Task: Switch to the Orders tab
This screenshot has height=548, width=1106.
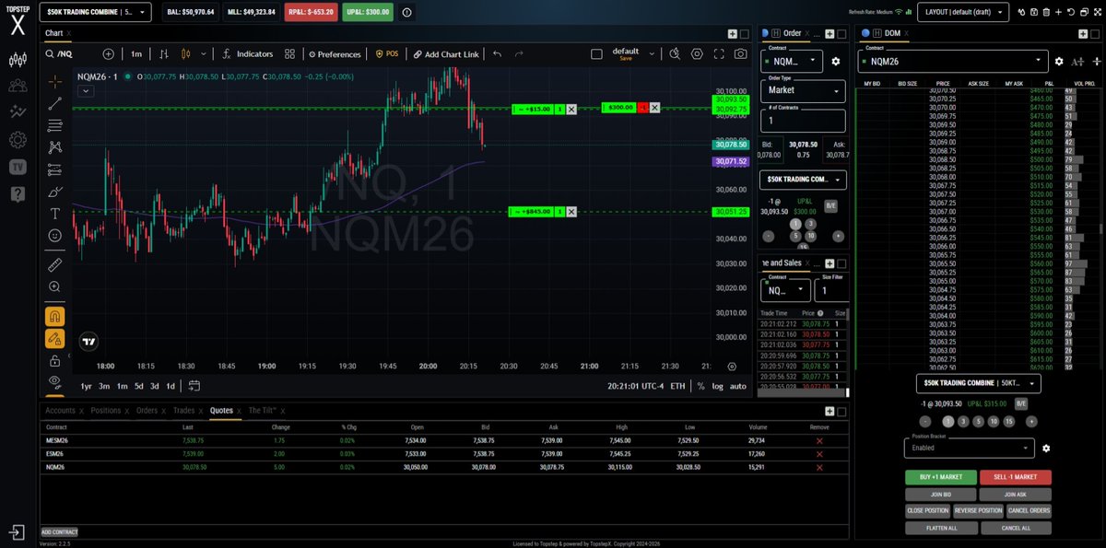Action: [147, 411]
